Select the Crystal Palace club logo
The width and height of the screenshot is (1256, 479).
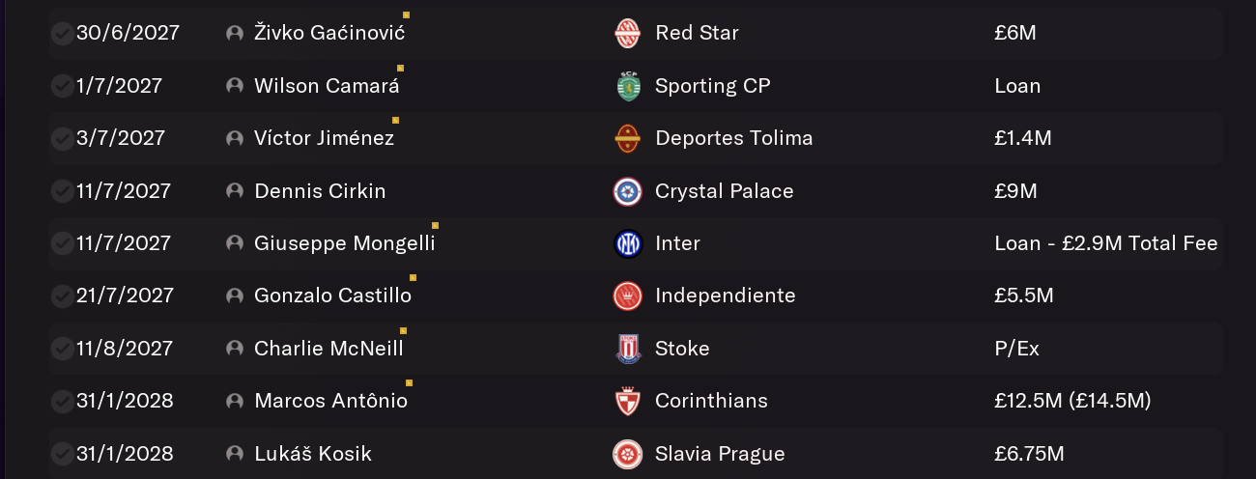pyautogui.click(x=628, y=191)
